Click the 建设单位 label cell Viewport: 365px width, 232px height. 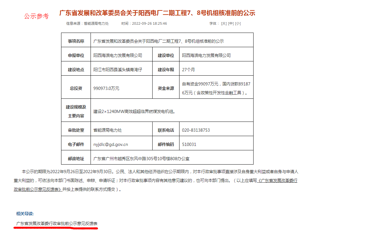(x=166, y=54)
